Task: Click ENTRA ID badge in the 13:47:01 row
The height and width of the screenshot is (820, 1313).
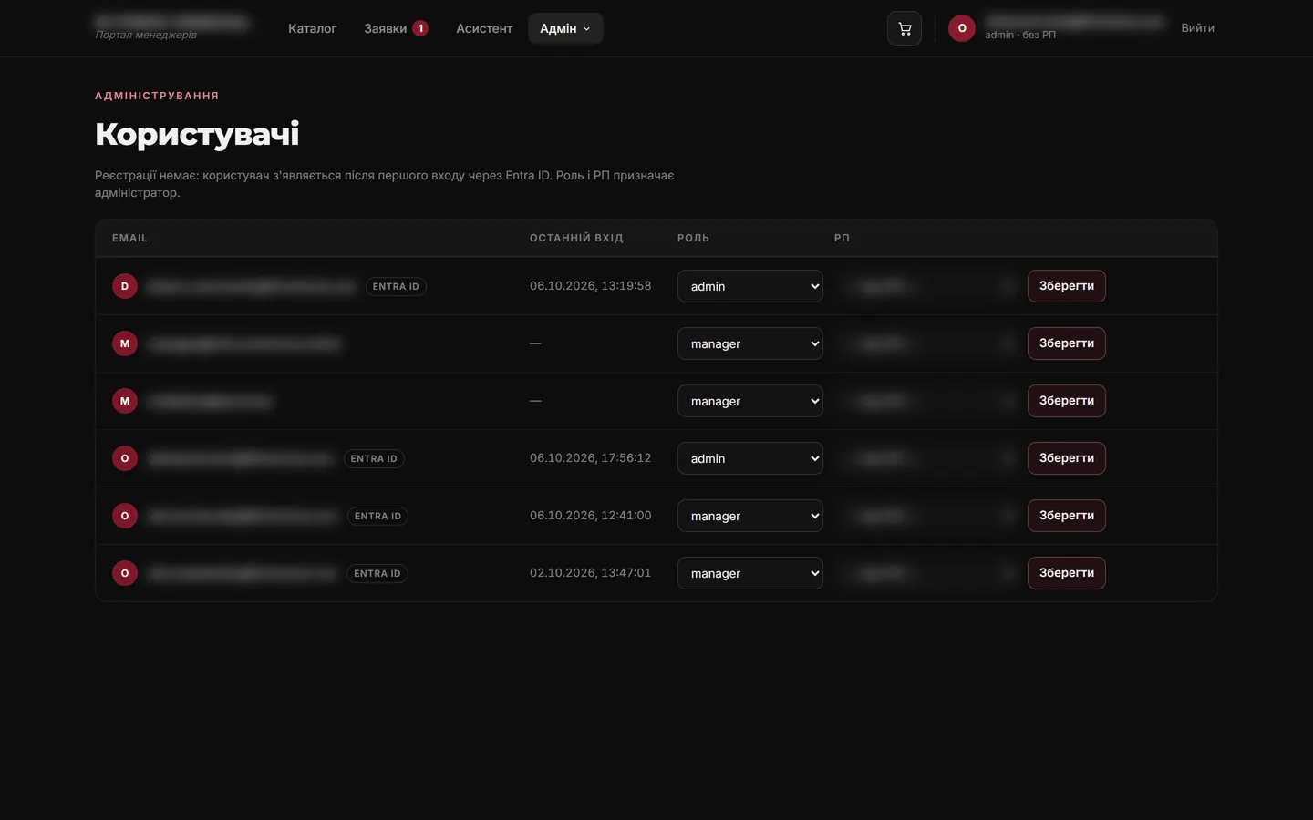Action: (x=377, y=573)
